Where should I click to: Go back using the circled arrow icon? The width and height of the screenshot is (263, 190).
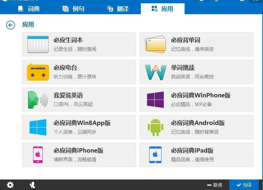[x=11, y=25]
